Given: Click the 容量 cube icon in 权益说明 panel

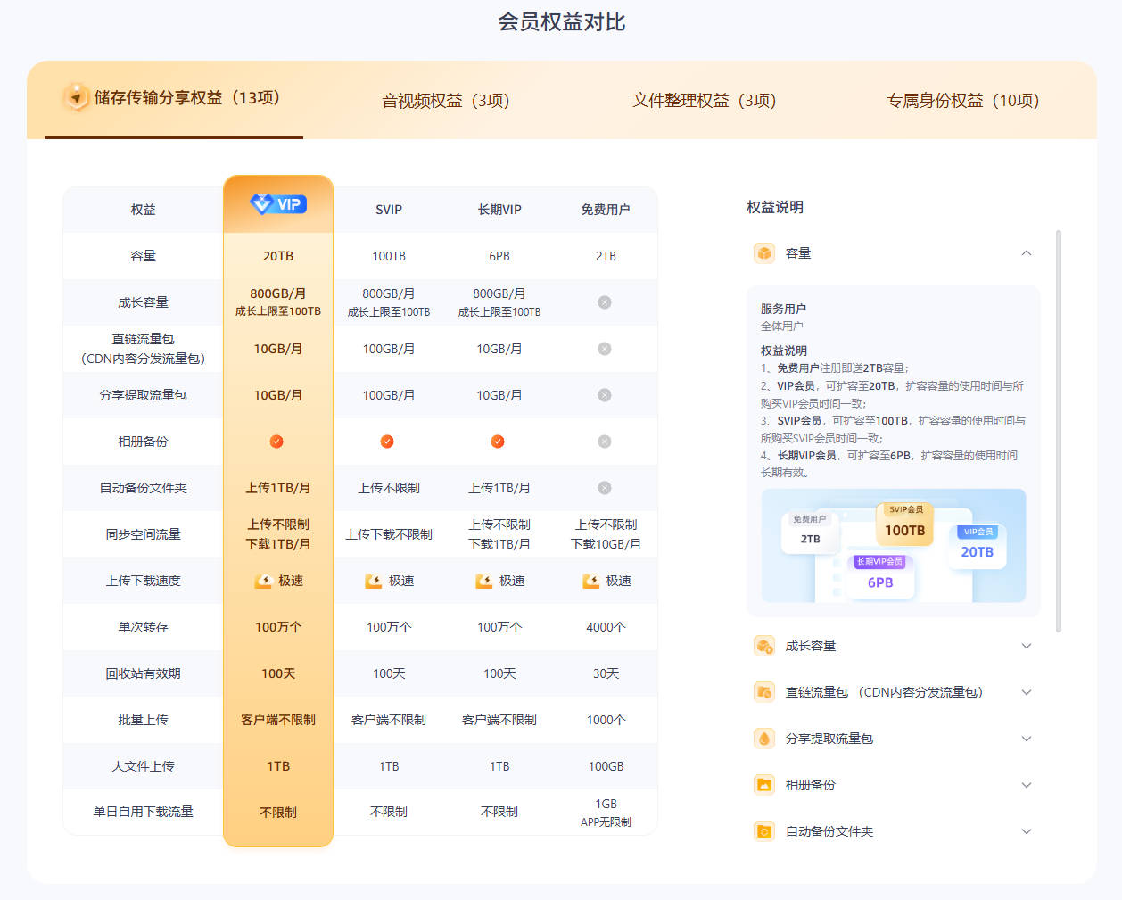Looking at the screenshot, I should (x=764, y=252).
